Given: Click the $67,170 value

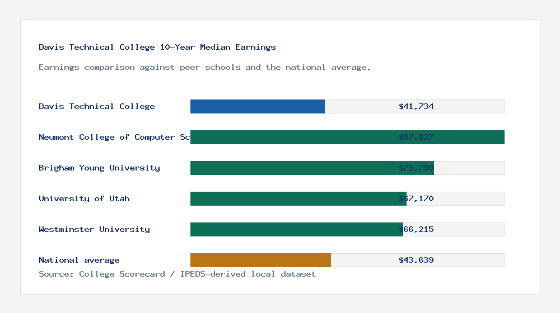Looking at the screenshot, I should 416,198.
